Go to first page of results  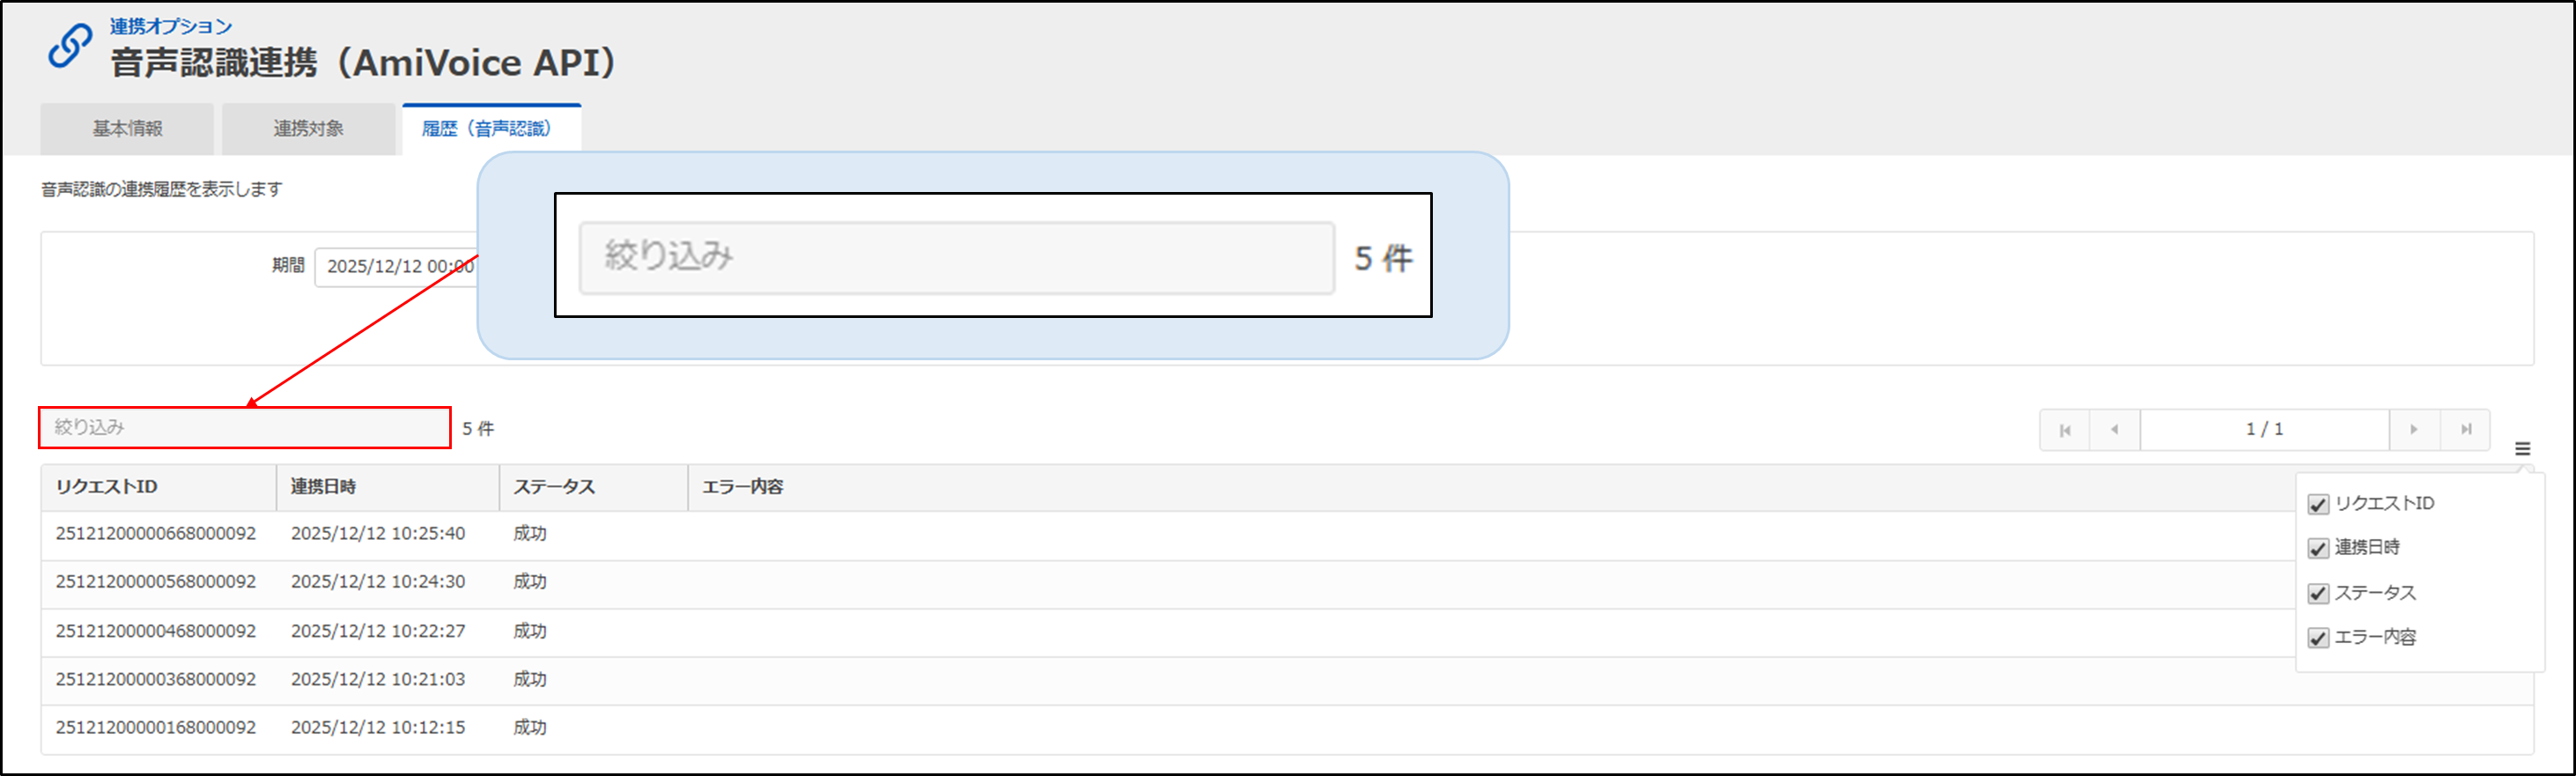2065,430
